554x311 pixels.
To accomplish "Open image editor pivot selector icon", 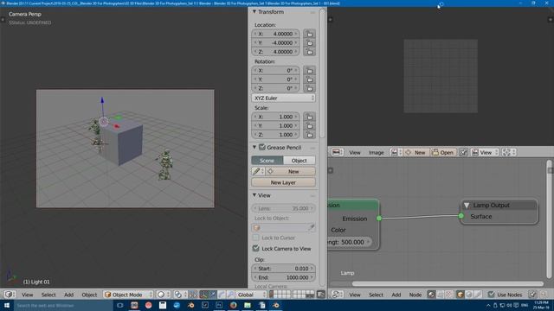I will 509,152.
